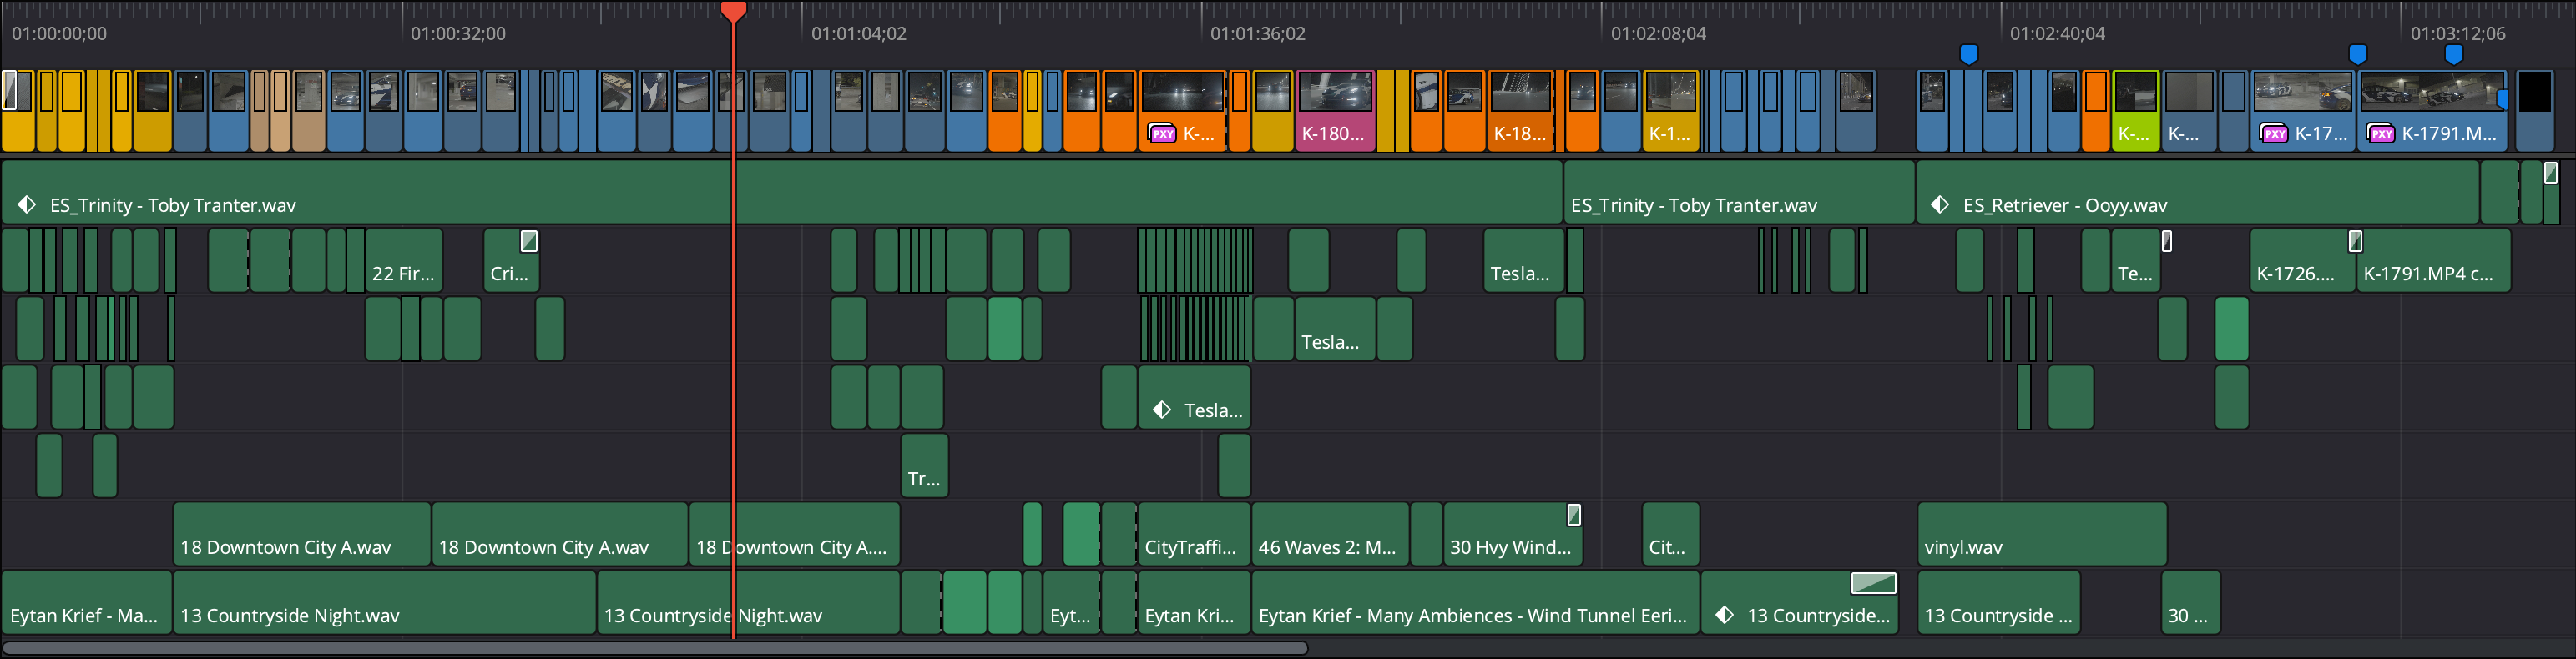Click the keyframe diamond on 13 Countryside... clip
2576x659 pixels.
(1724, 615)
